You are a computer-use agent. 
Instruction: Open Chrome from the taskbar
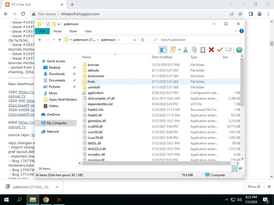pos(46,200)
